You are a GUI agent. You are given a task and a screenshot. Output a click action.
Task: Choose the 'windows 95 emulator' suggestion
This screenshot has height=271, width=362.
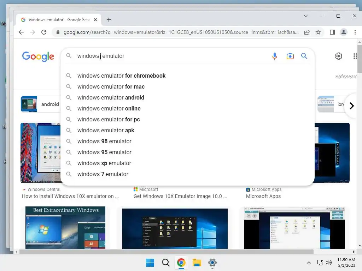click(187, 152)
